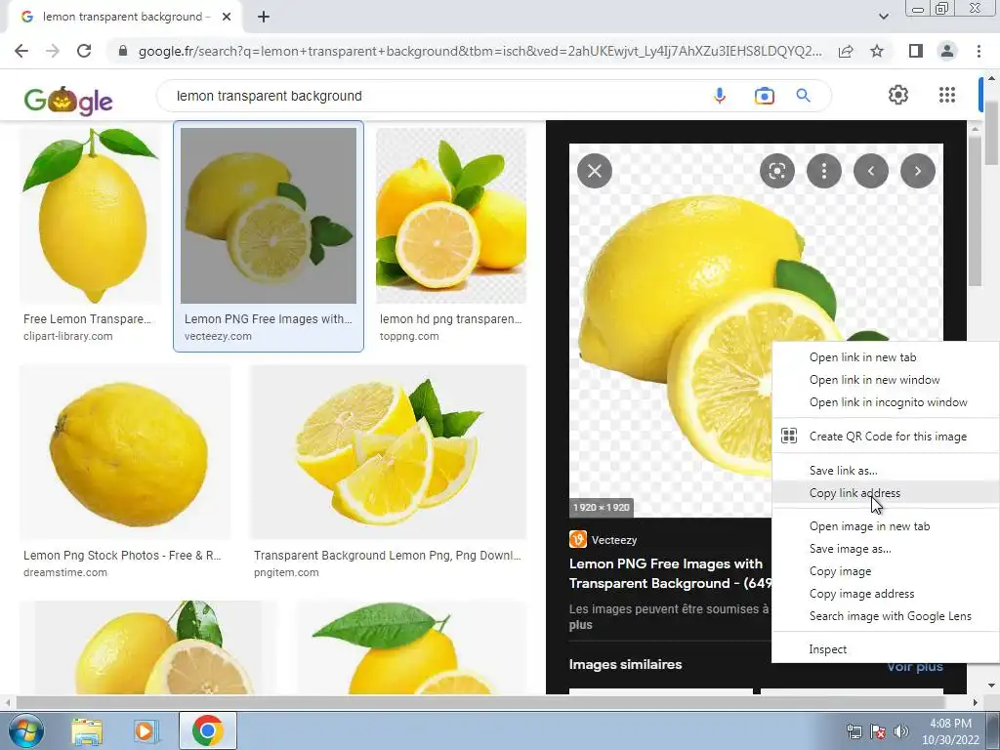Screen dimensions: 1000x750
Task: Click the search query input field
Action: 434,96
